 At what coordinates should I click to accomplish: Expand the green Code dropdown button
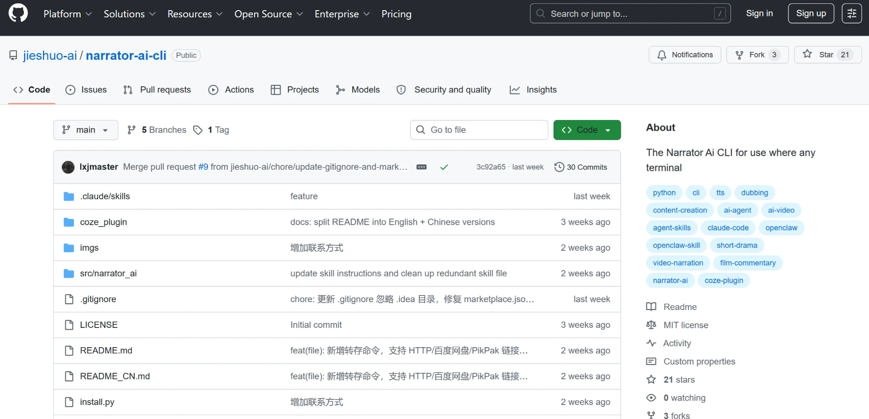click(x=587, y=130)
